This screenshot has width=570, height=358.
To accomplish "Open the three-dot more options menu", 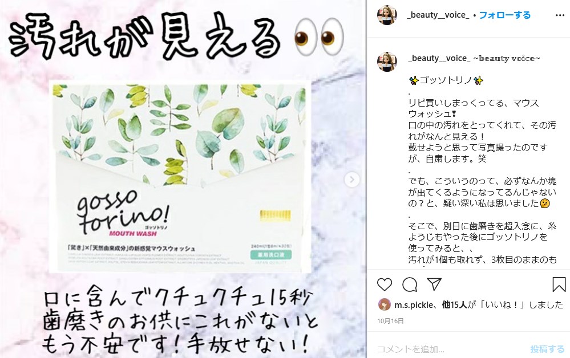I will tap(560, 15).
